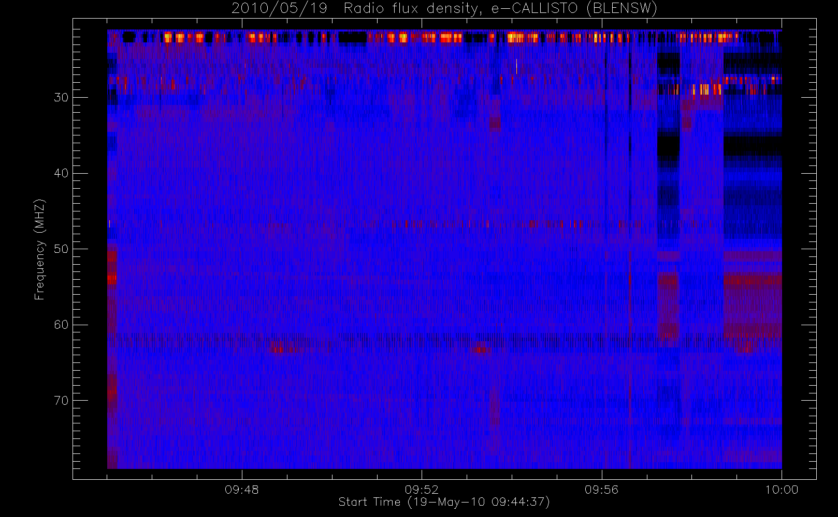
Task: Click the 'Frequency (MHZ)' y-axis label
Action: [40, 249]
